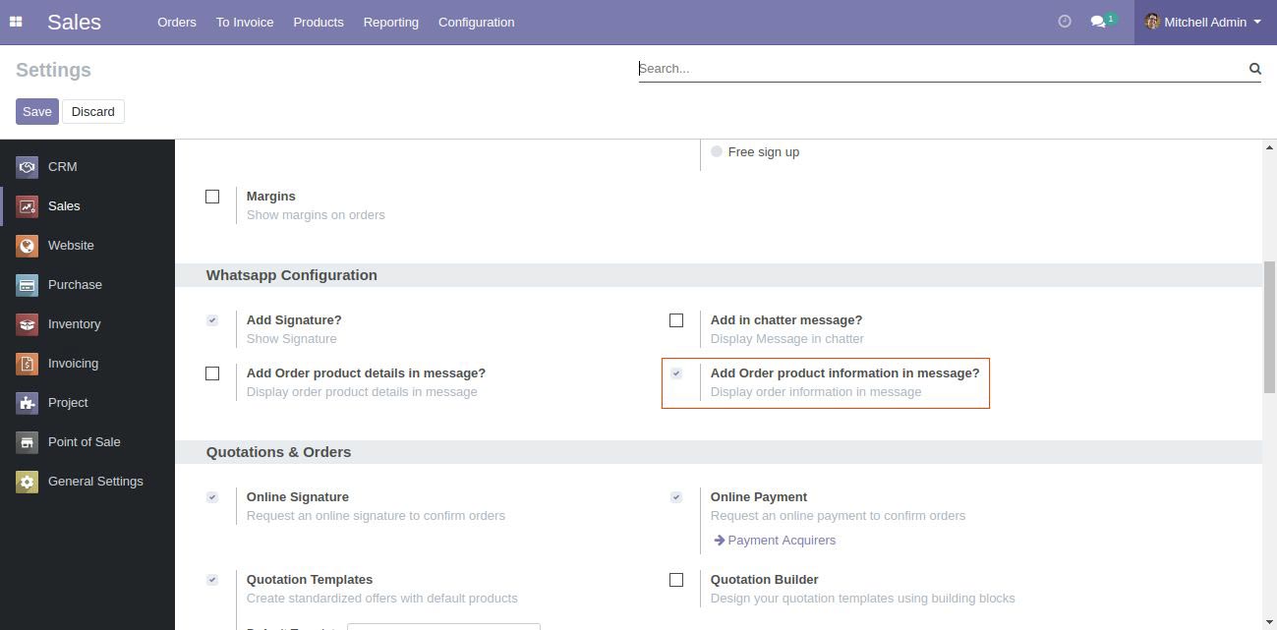Open the Purchase settings icon

tap(28, 285)
